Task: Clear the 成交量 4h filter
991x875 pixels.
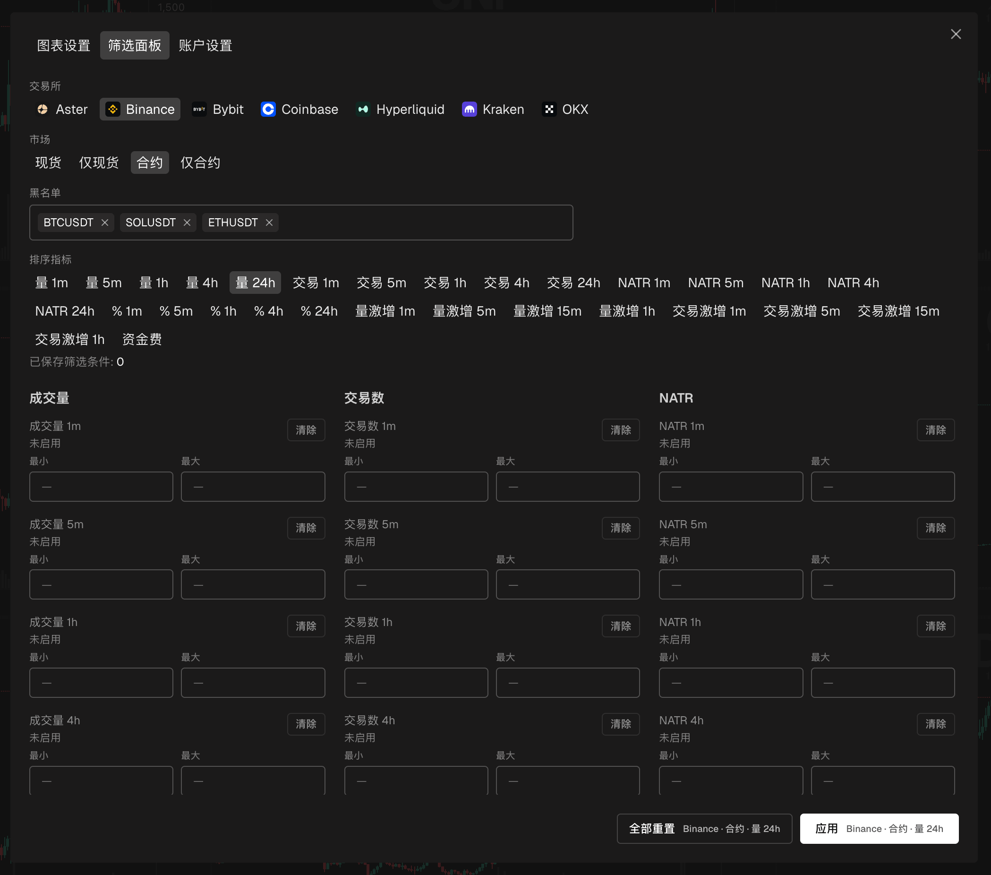Action: (x=306, y=724)
